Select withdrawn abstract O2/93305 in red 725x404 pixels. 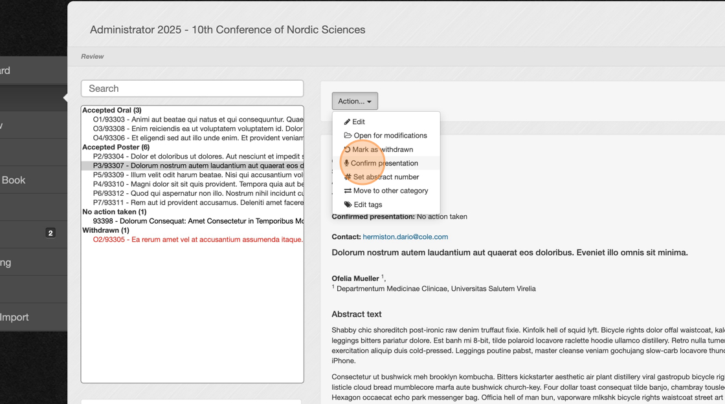[198, 240]
